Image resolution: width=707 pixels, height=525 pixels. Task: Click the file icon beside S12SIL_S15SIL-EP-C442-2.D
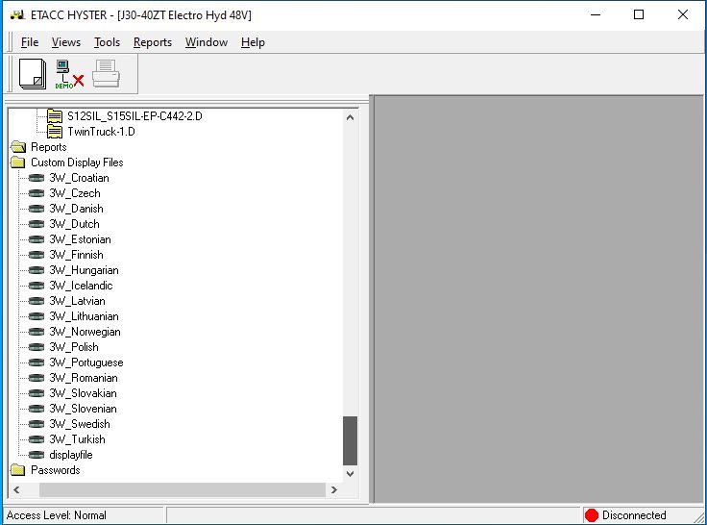[x=55, y=116]
